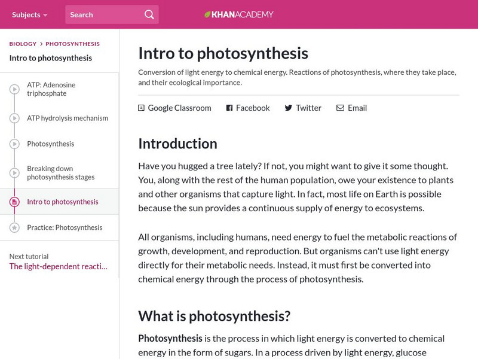The width and height of the screenshot is (478, 359).
Task: Select Breaking down photosynthesis stages lesson
Action: (60, 173)
